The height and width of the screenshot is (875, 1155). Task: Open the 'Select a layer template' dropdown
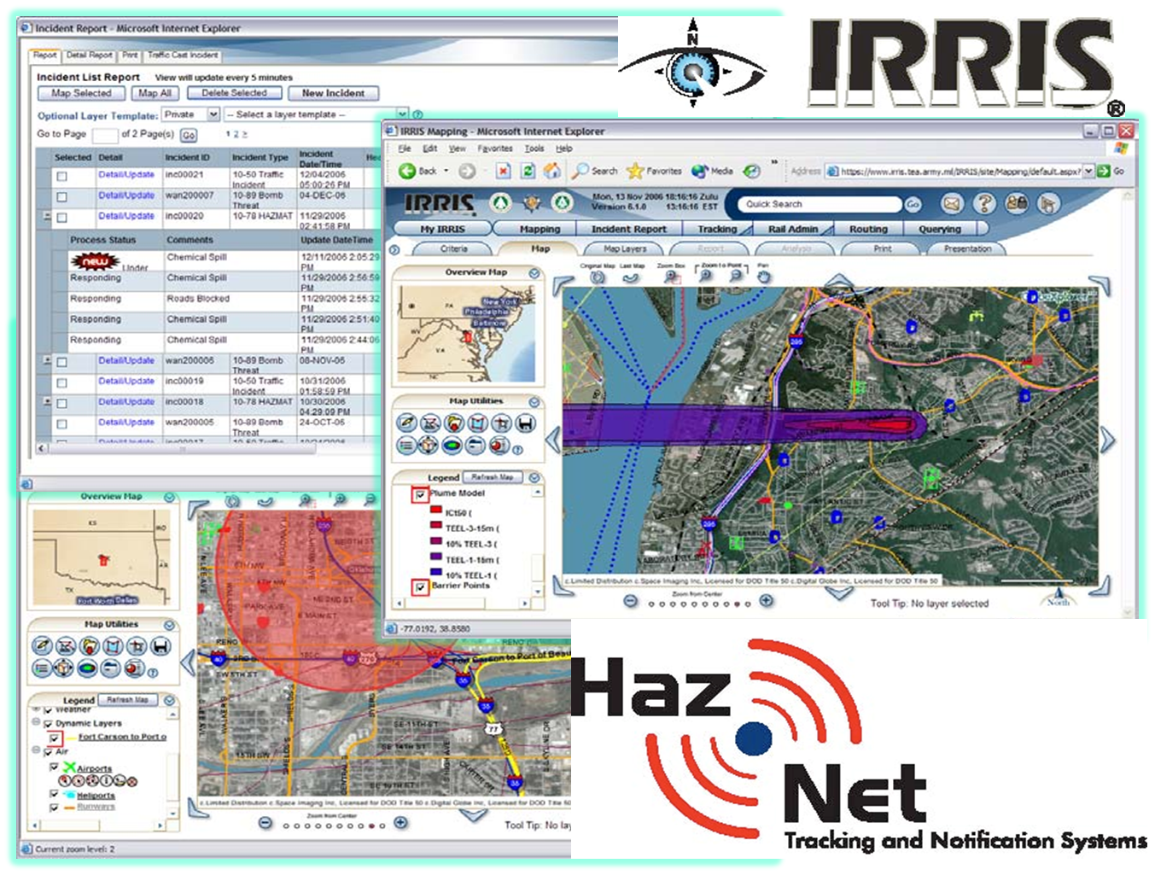click(401, 114)
